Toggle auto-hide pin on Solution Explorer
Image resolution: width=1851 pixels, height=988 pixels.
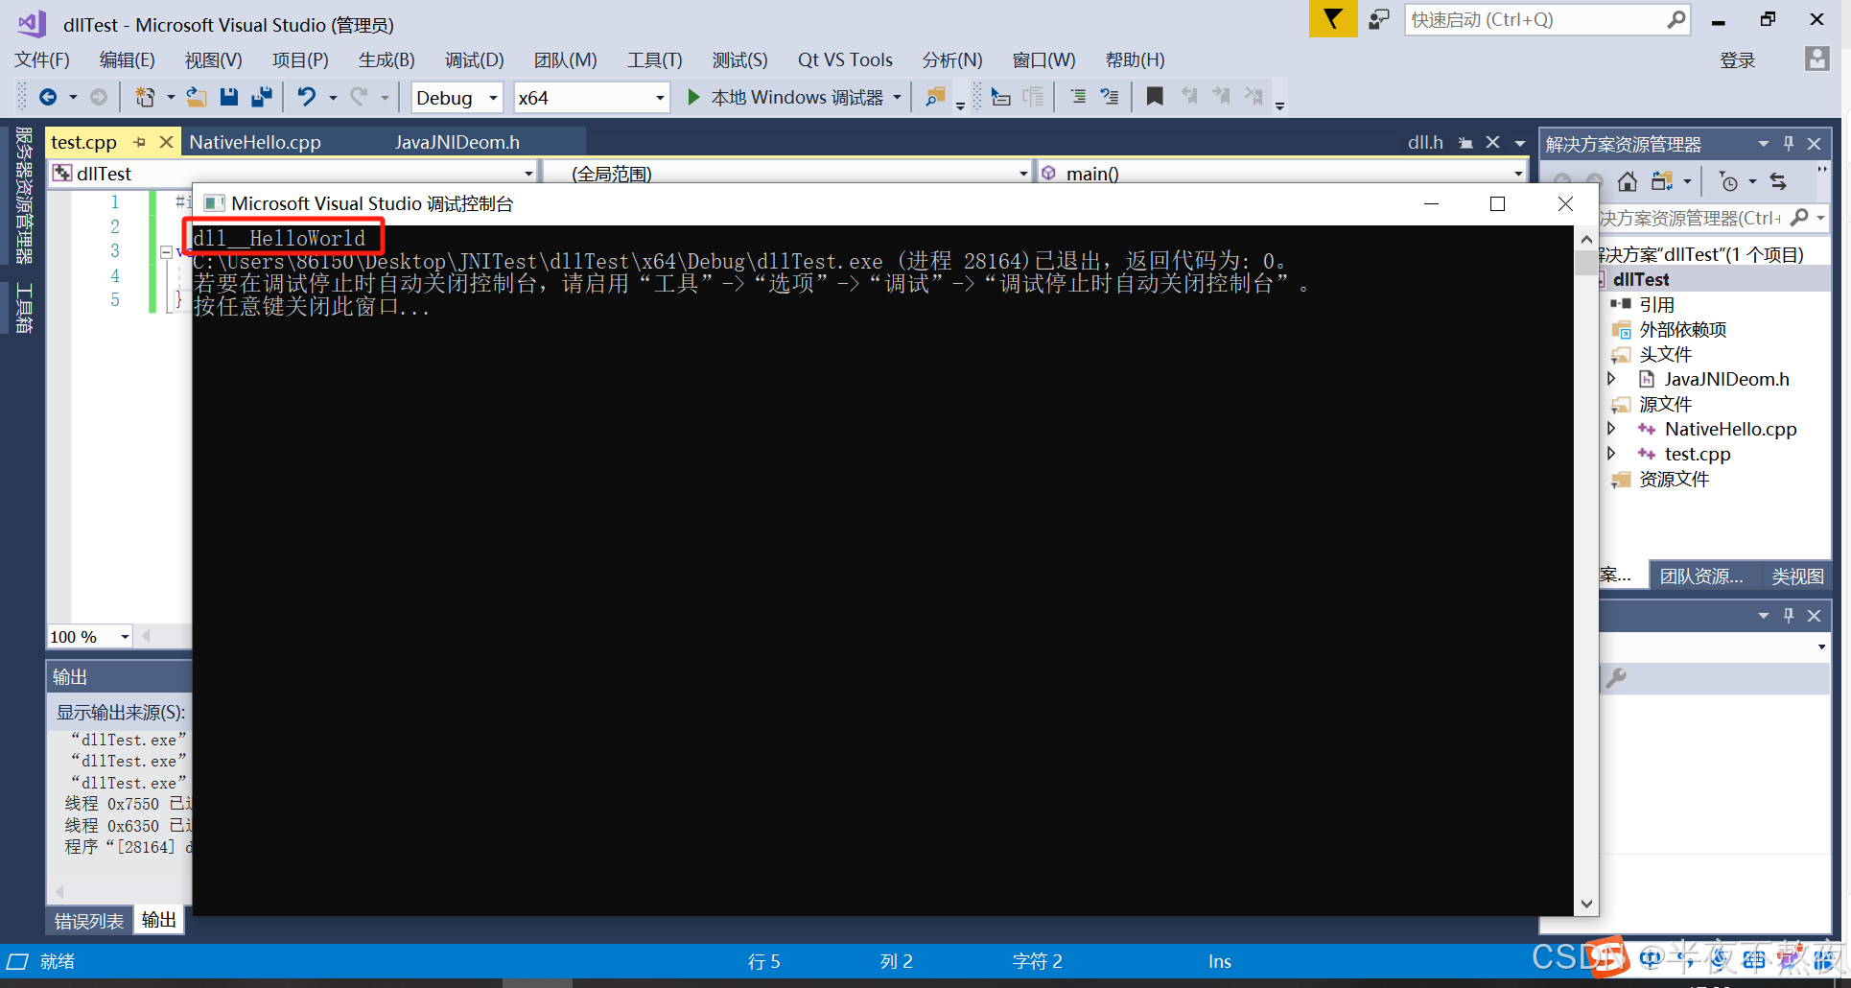(x=1788, y=142)
